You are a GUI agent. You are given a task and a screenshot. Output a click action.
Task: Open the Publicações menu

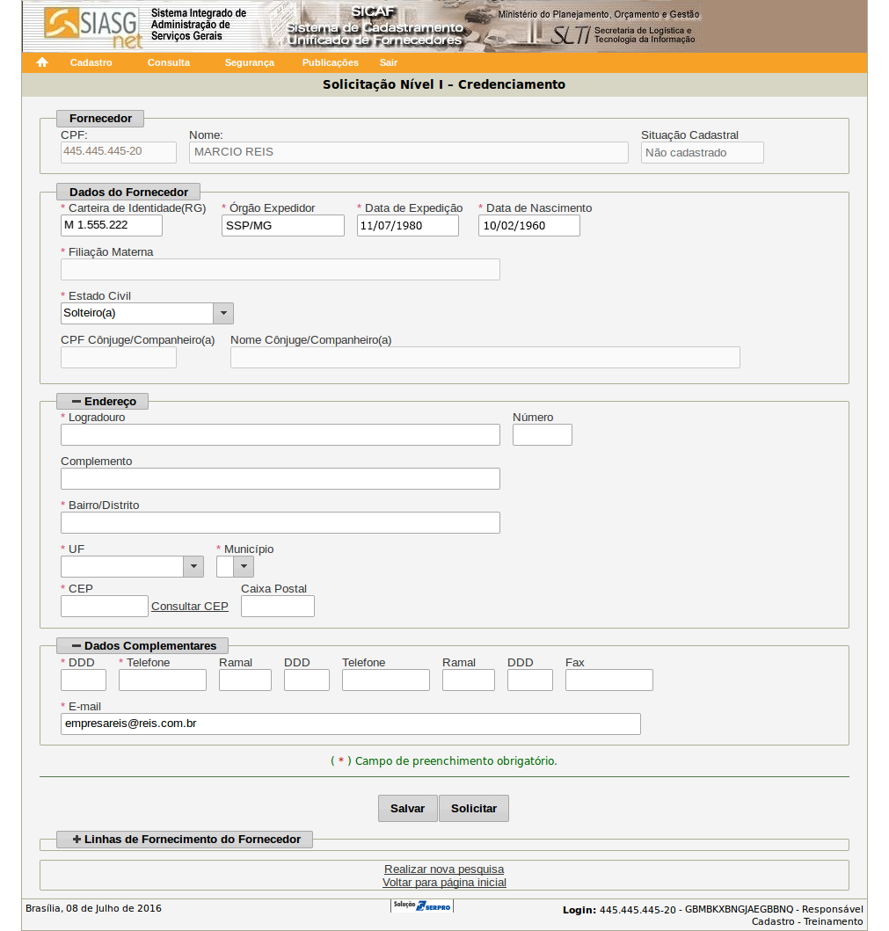(330, 62)
